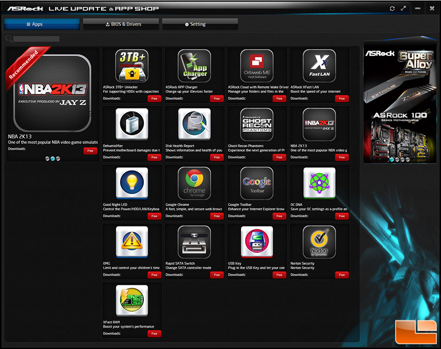Select the ASRock APP Charger icon
The height and width of the screenshot is (349, 441).
click(x=195, y=66)
